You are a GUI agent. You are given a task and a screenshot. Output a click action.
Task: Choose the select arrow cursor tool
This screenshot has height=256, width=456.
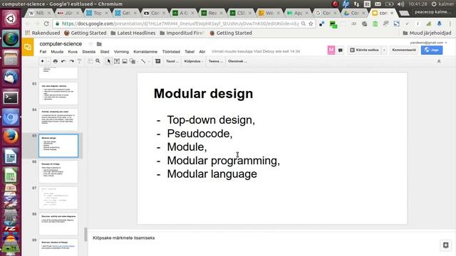109,61
